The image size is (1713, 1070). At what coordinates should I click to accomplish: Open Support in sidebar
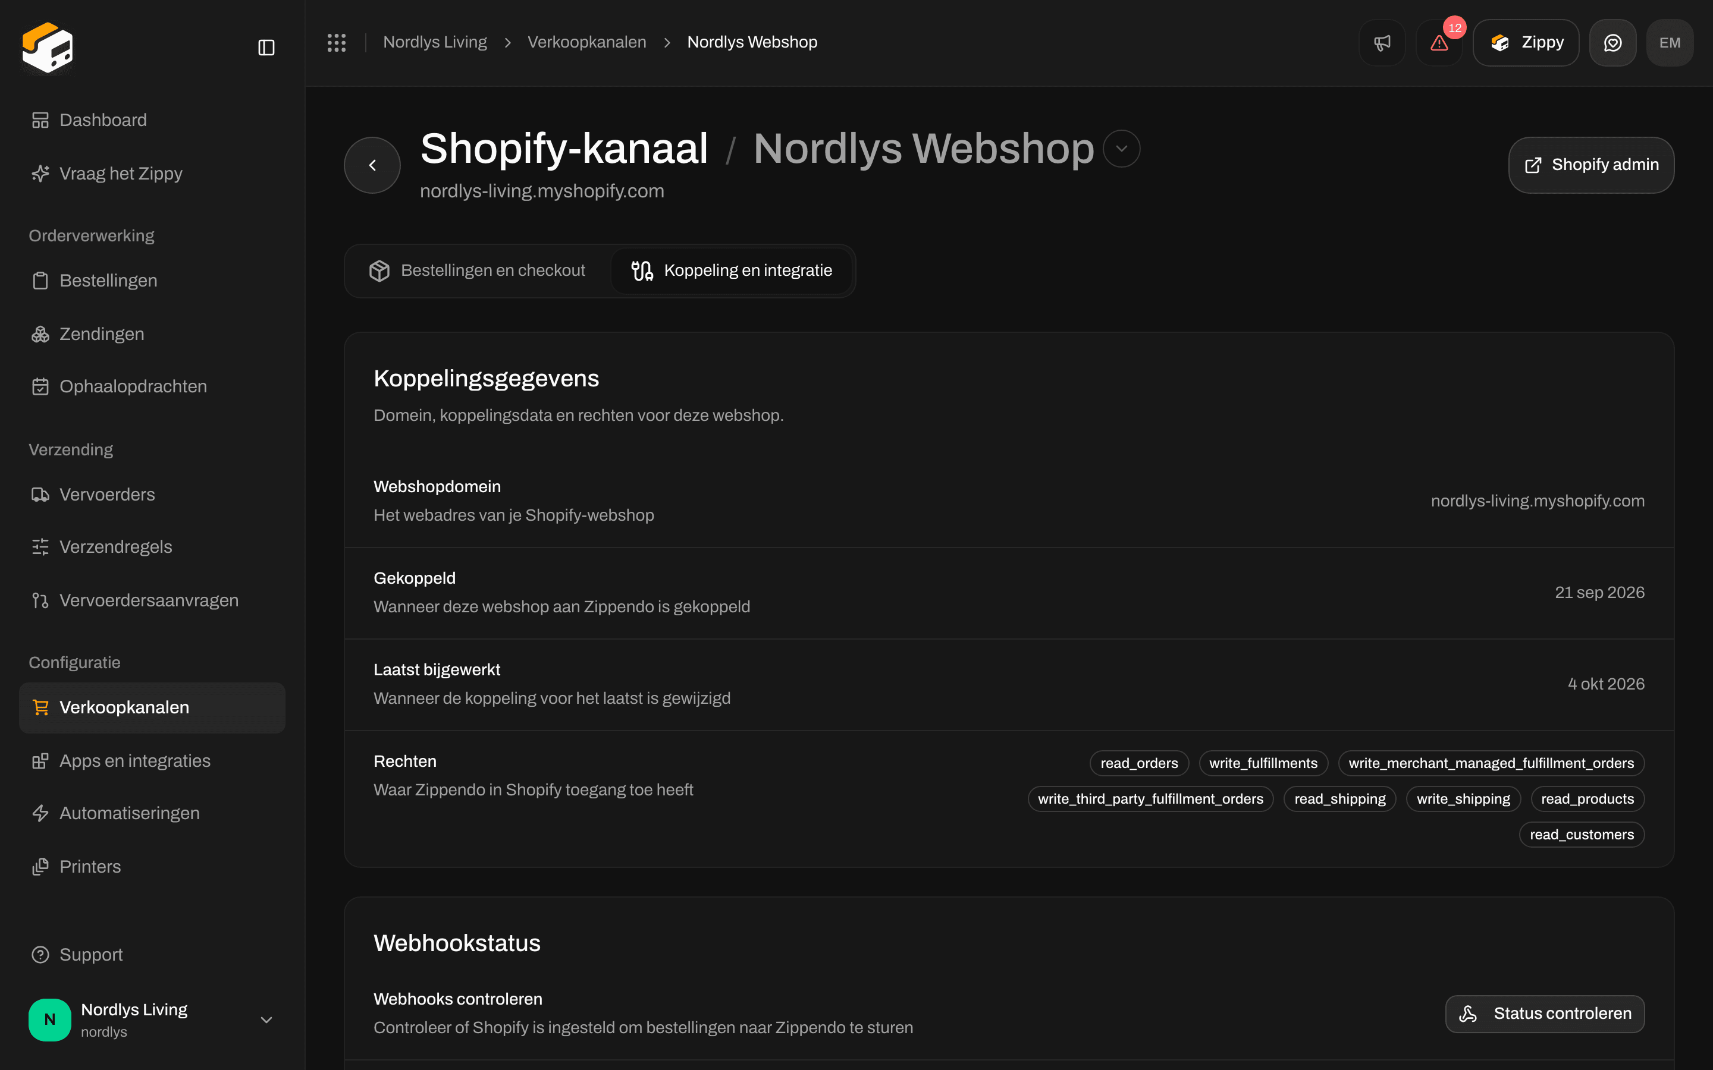[152, 955]
